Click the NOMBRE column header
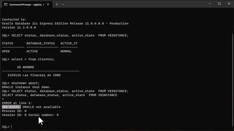The image size is (234, 131). 29,67
